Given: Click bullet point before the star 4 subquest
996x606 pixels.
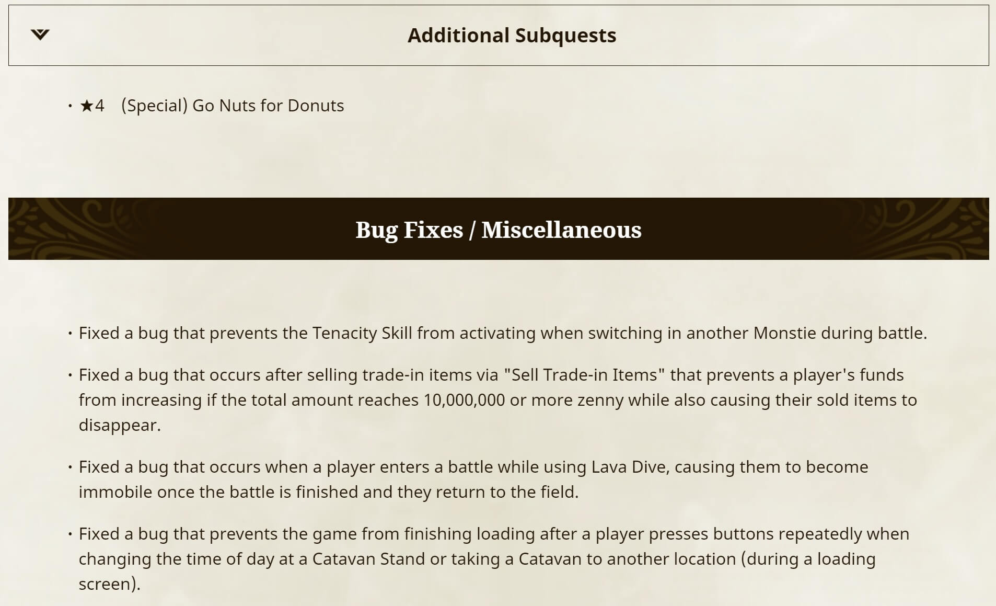Looking at the screenshot, I should tap(70, 106).
